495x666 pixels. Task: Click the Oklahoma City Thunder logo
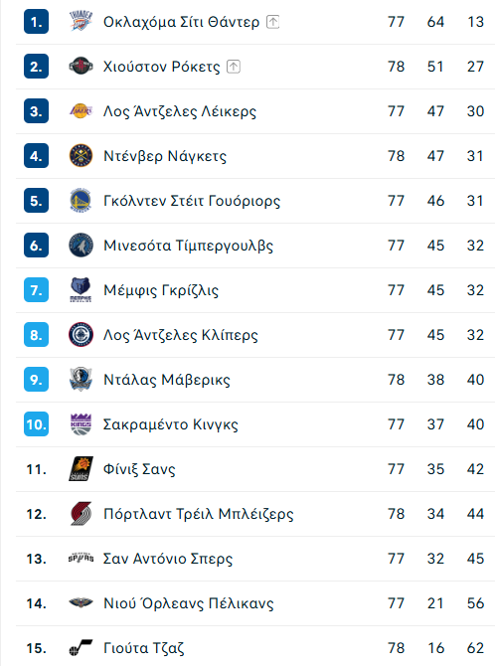81,22
